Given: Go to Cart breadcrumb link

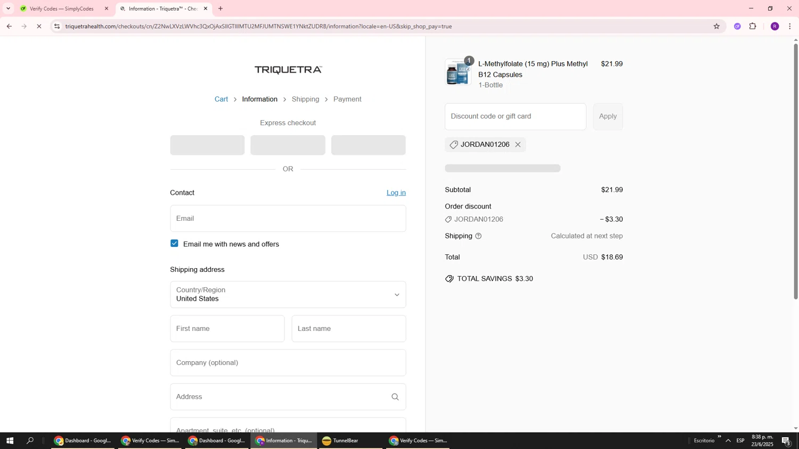Looking at the screenshot, I should tap(221, 99).
